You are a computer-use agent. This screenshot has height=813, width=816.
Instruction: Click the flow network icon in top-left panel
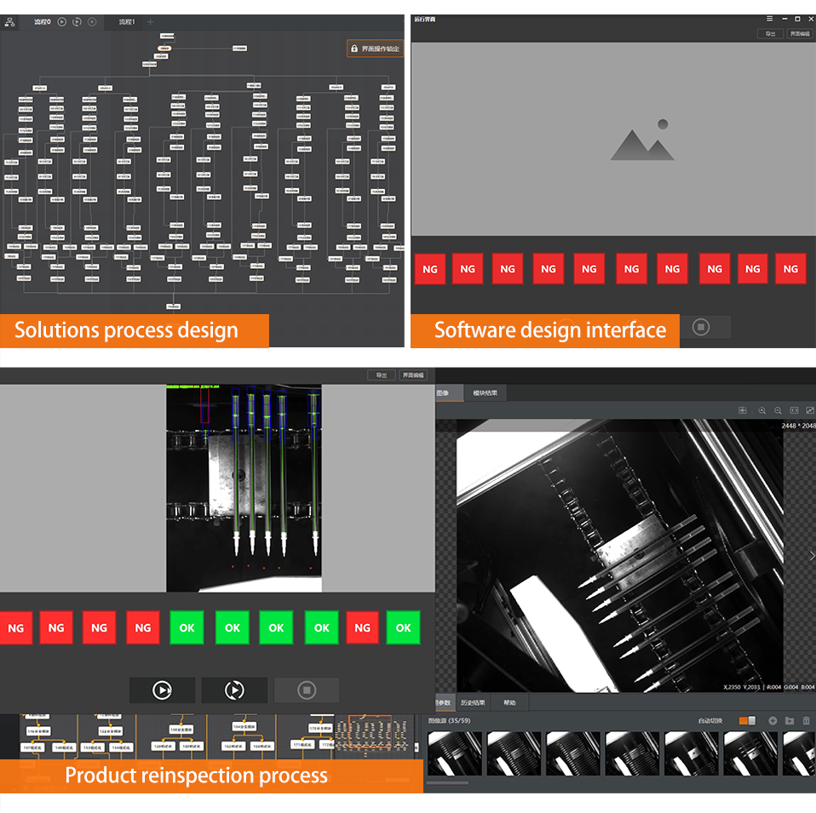click(x=9, y=22)
